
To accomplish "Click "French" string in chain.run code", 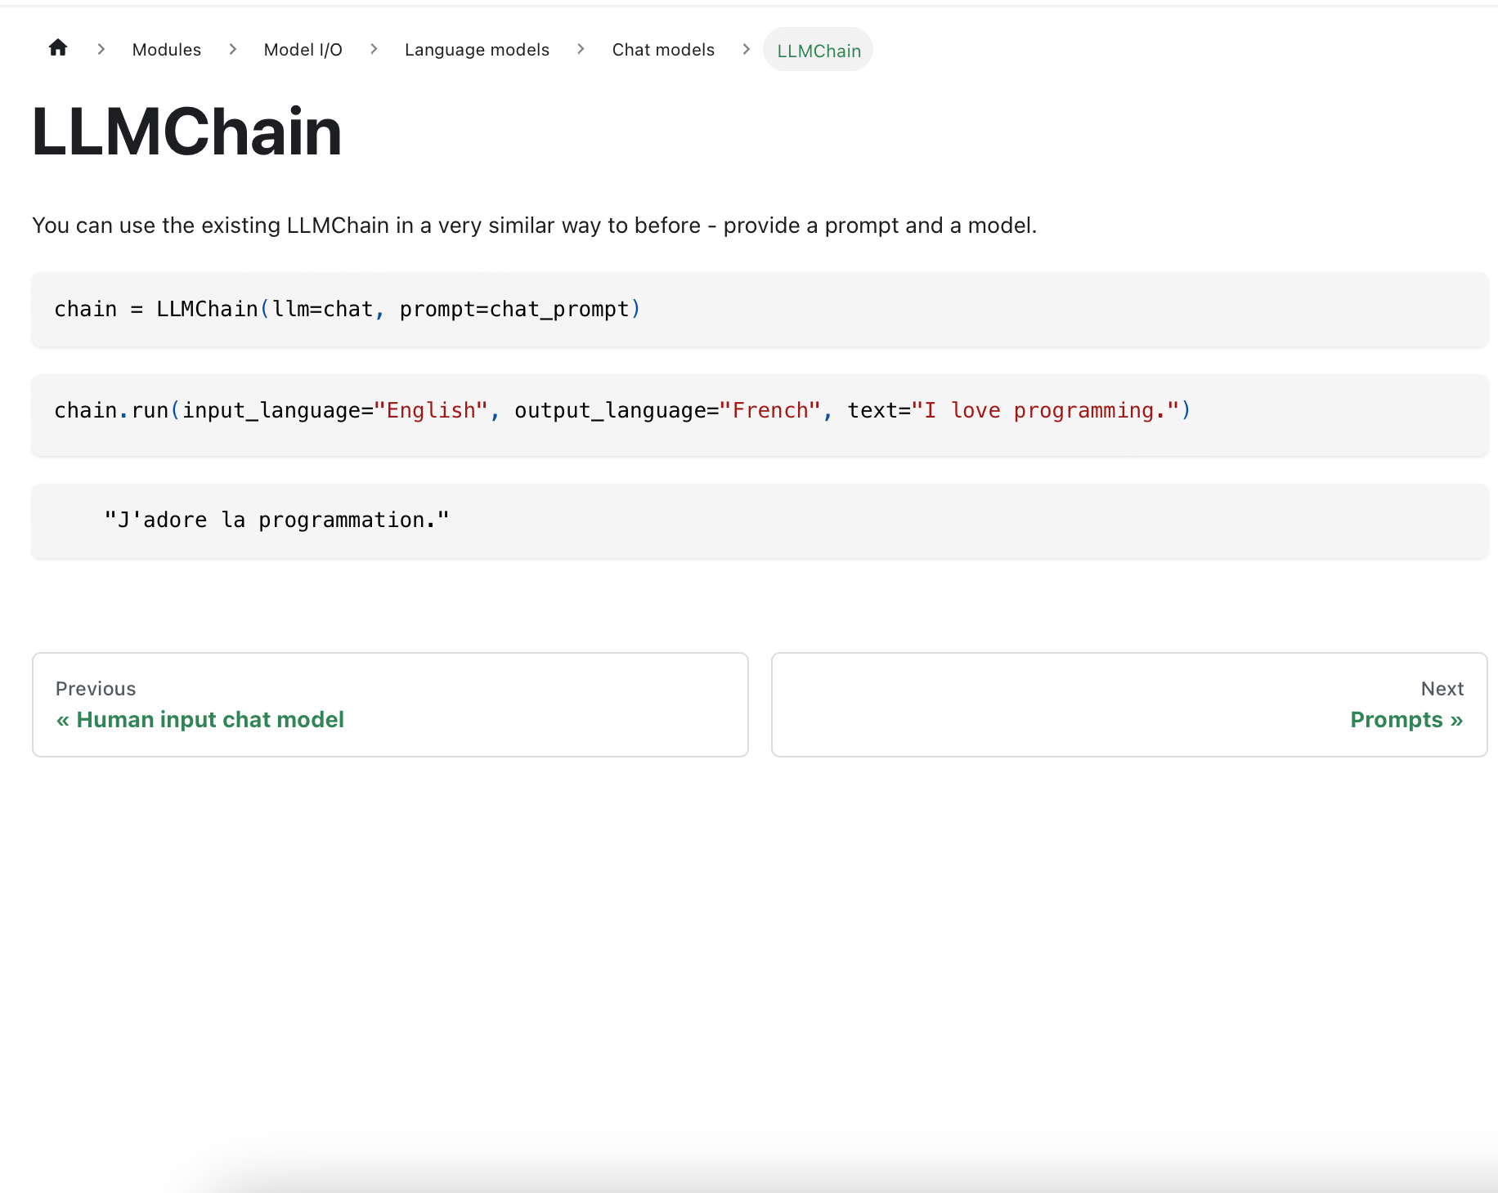I will pos(769,410).
